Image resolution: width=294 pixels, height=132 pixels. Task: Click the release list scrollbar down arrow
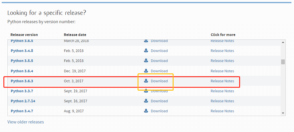coord(283,113)
